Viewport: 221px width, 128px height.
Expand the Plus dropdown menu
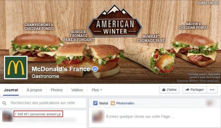click(x=97, y=90)
